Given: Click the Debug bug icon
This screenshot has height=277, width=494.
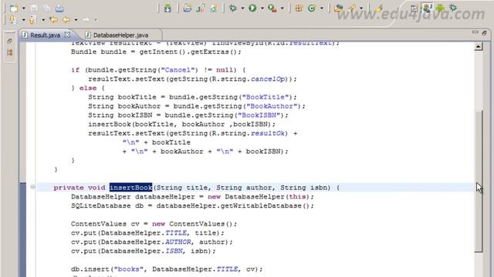Looking at the screenshot, I should click(233, 8).
